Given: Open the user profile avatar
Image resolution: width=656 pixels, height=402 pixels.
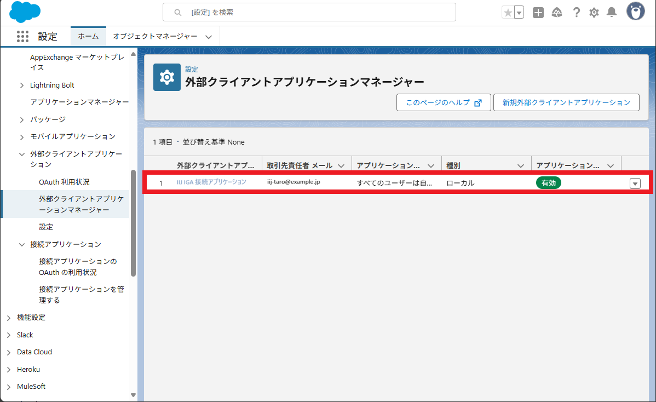Looking at the screenshot, I should [636, 12].
